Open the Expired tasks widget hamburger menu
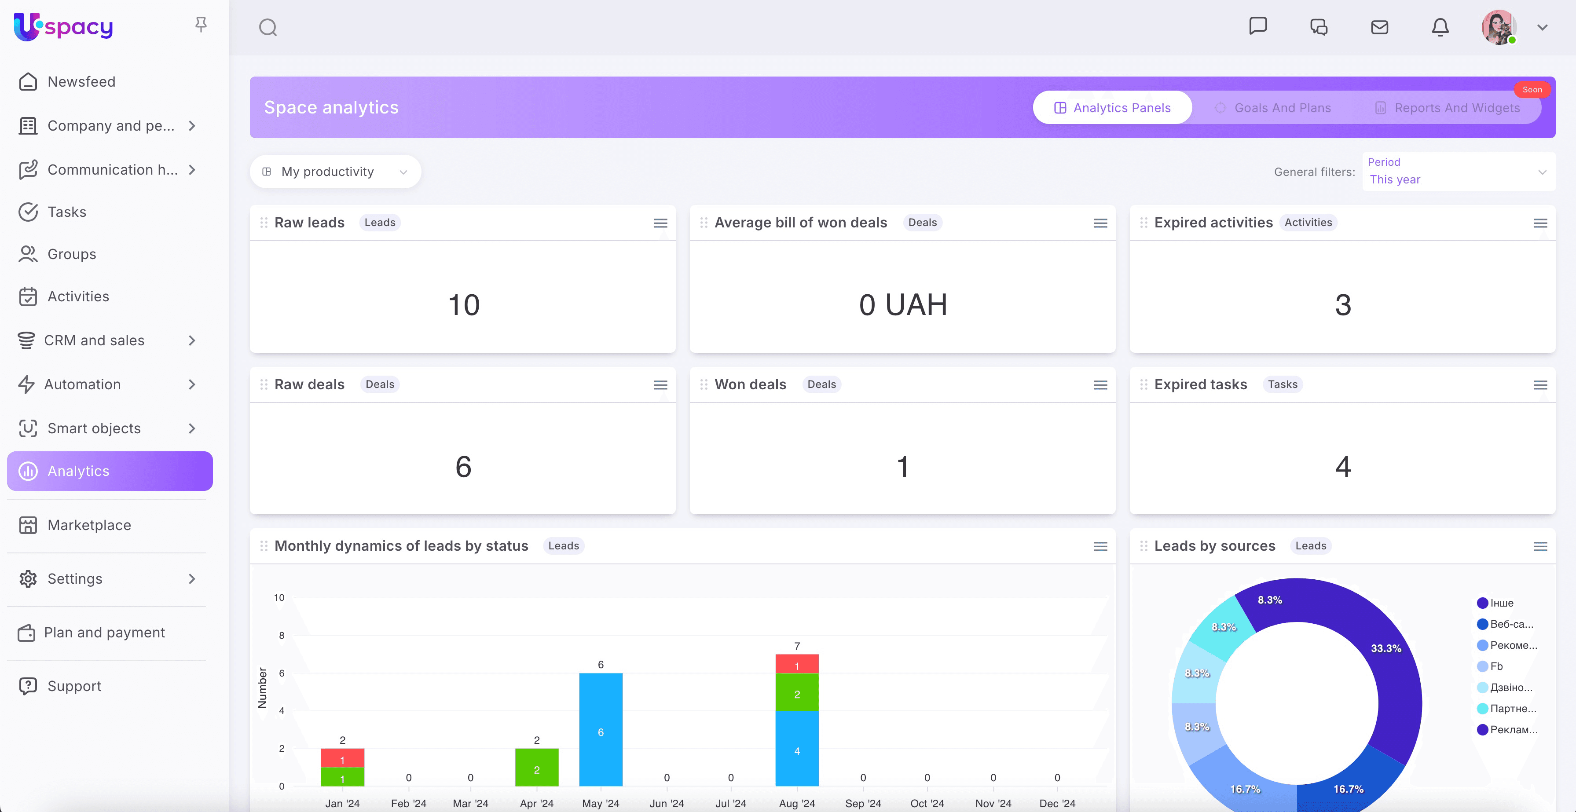Image resolution: width=1576 pixels, height=812 pixels. (1540, 385)
